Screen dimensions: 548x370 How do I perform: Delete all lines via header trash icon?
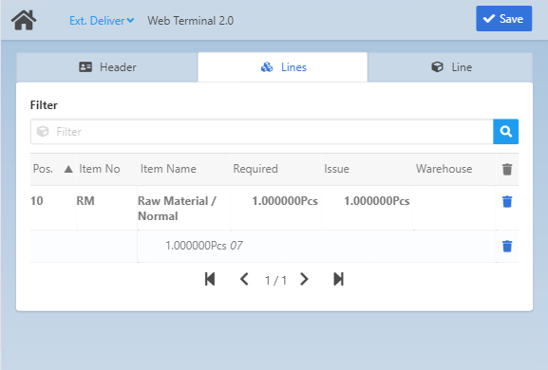[x=507, y=169]
